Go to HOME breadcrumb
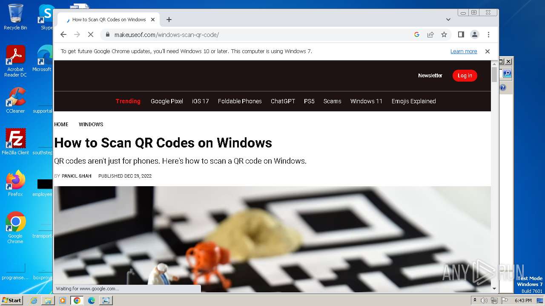The width and height of the screenshot is (545, 306). pyautogui.click(x=61, y=125)
